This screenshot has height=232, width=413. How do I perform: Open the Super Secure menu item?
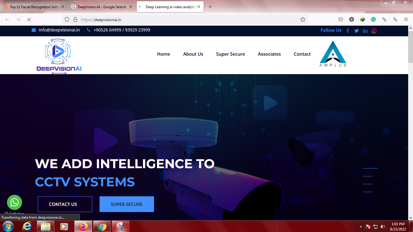(x=231, y=54)
